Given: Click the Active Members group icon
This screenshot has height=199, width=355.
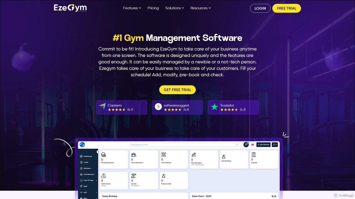Looking at the screenshot, I should (134, 155).
